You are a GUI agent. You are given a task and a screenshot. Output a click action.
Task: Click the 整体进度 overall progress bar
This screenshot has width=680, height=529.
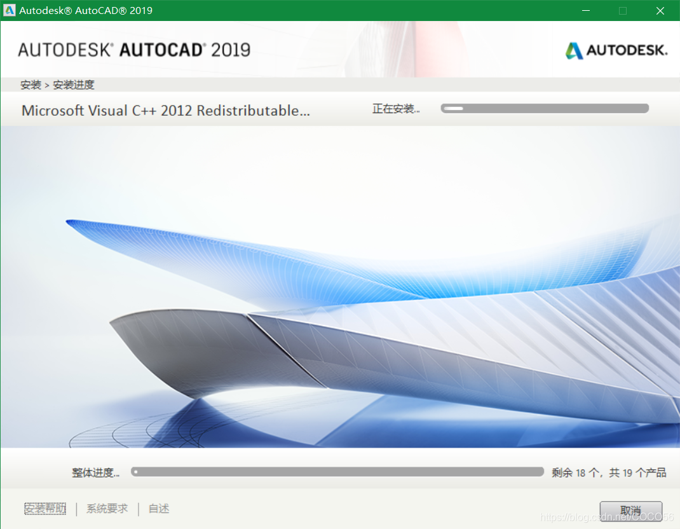click(337, 472)
